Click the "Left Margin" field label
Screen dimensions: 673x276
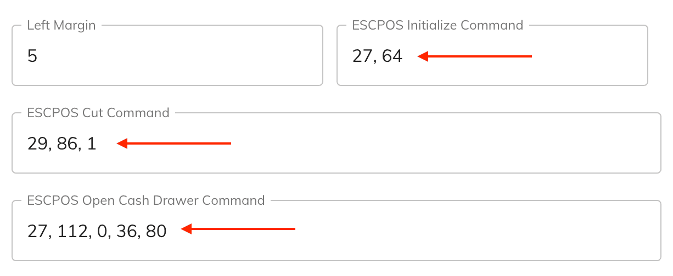[61, 25]
